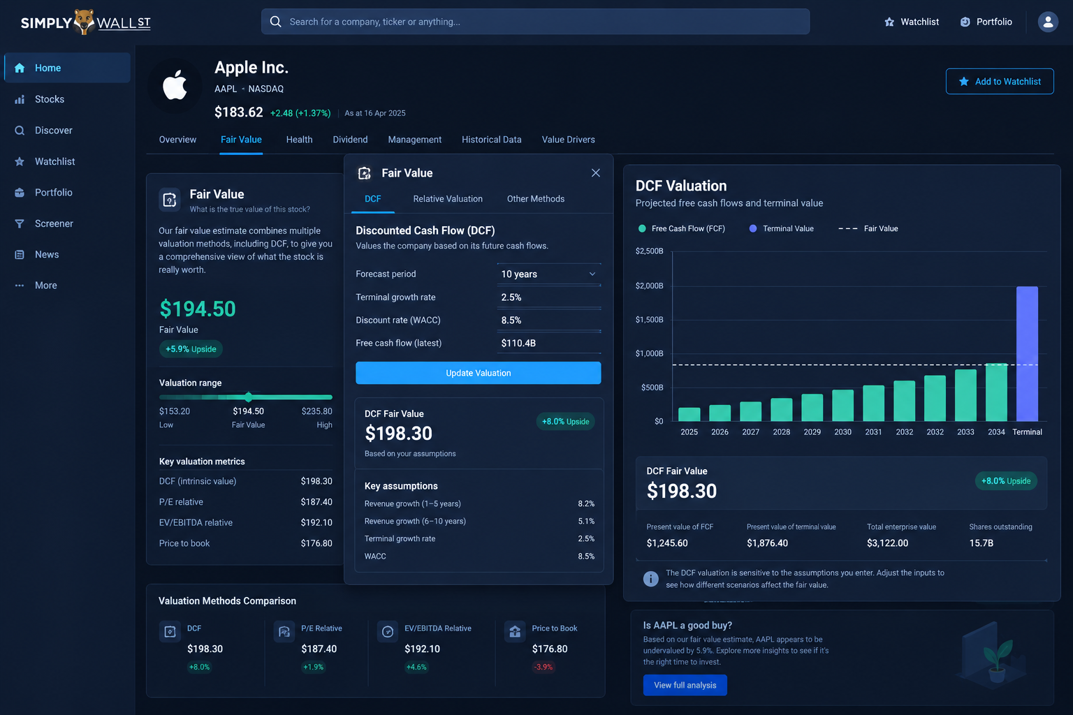Click the 2034 free cash flow bar
This screenshot has height=715, width=1073.
[996, 392]
